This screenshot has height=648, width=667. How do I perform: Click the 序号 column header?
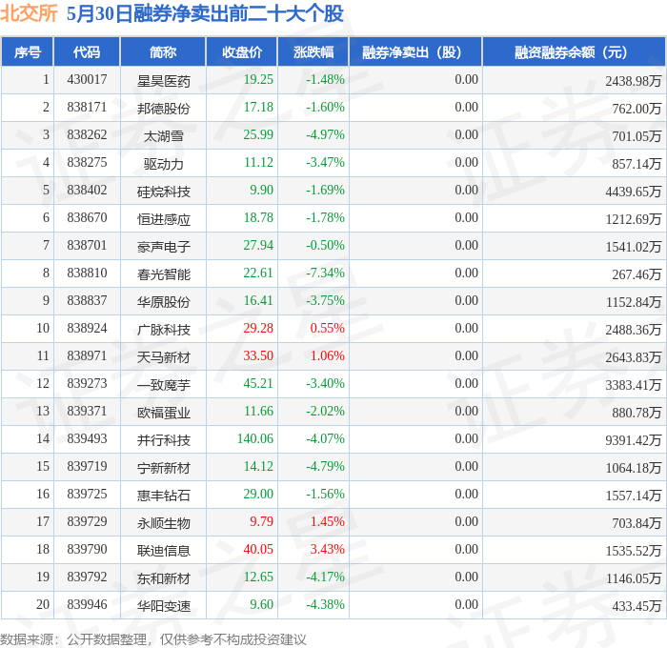pos(28,51)
